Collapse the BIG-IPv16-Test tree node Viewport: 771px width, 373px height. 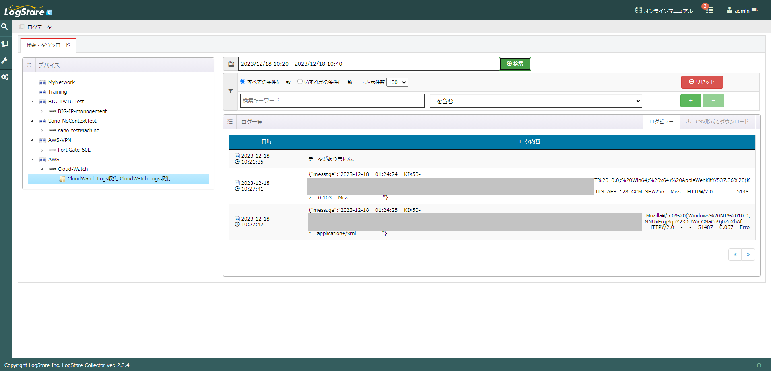tap(33, 102)
